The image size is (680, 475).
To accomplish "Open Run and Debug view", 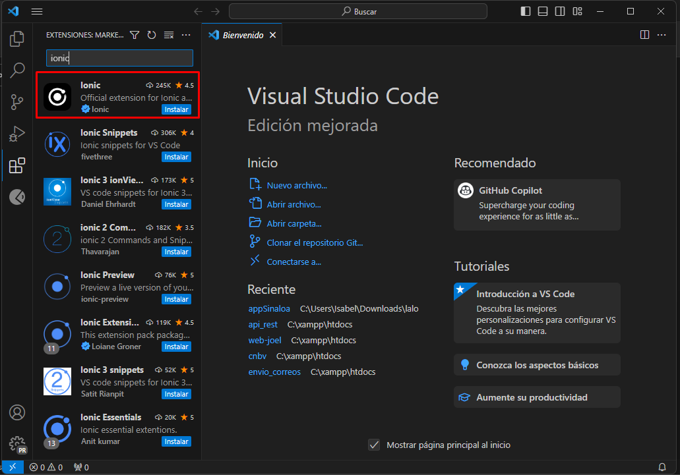I will pyautogui.click(x=17, y=134).
